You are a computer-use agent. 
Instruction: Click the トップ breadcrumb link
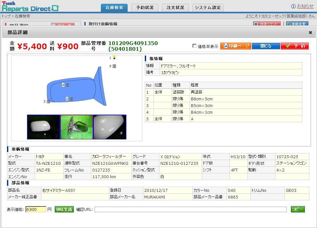pyautogui.click(x=6, y=16)
